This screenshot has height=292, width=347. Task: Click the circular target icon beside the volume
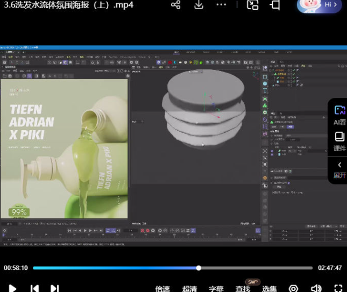294,289
